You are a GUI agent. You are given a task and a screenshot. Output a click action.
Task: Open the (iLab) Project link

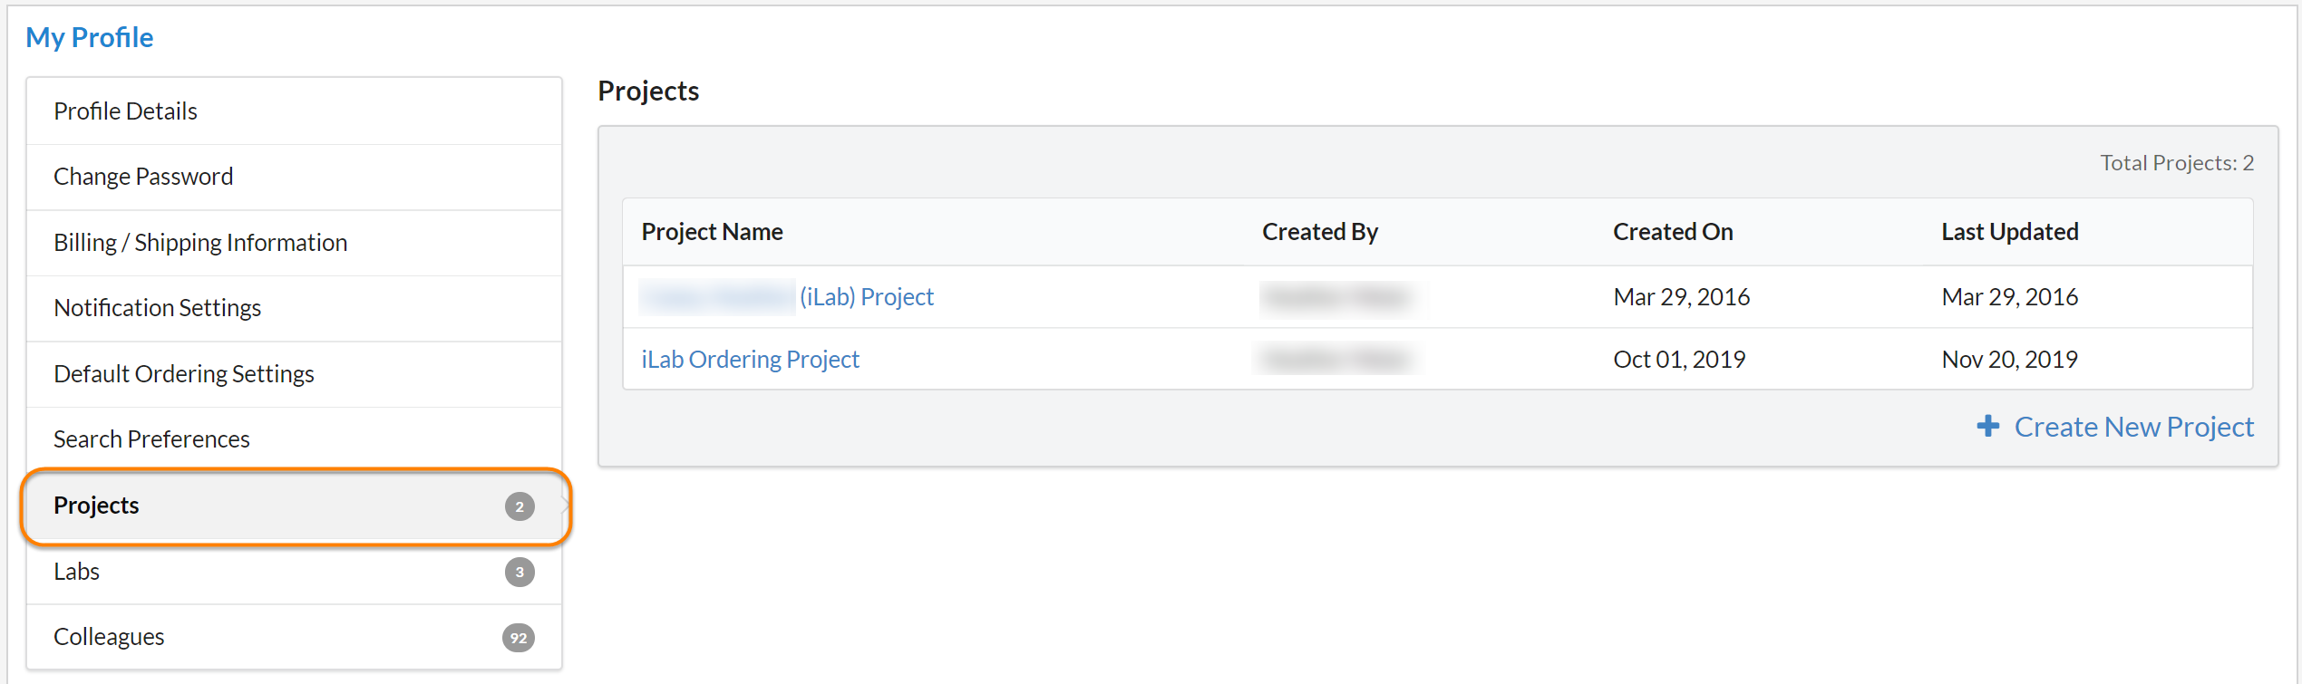(866, 297)
